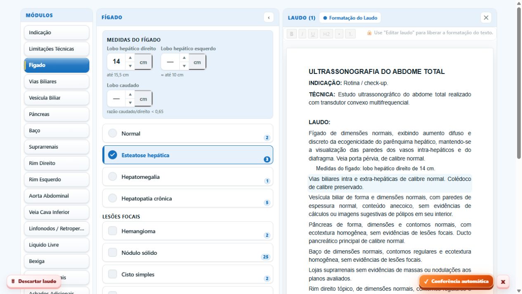Screen dimensions: 522x294
Task: Click the Pâncreas paragraph in the laudo
Action: click(390, 233)
